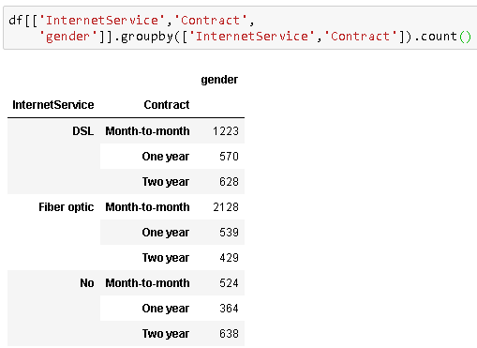Select the gender column header
The height and width of the screenshot is (348, 477).
click(219, 80)
